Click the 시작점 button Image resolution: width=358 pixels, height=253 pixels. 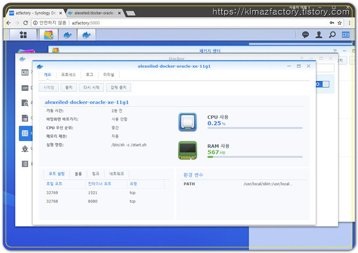click(x=49, y=87)
